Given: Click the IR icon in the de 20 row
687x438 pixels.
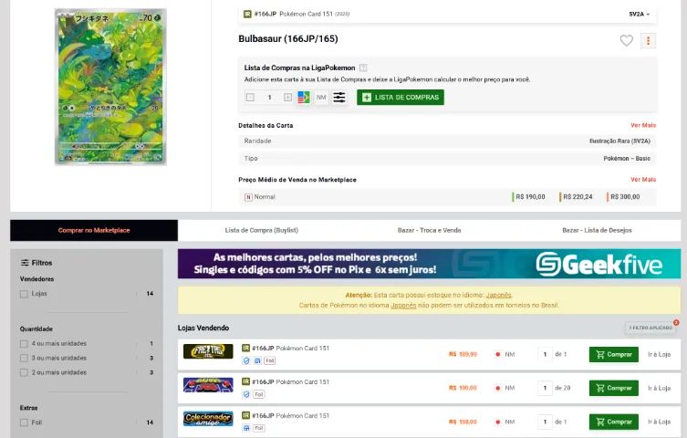Looking at the screenshot, I should pyautogui.click(x=245, y=382).
